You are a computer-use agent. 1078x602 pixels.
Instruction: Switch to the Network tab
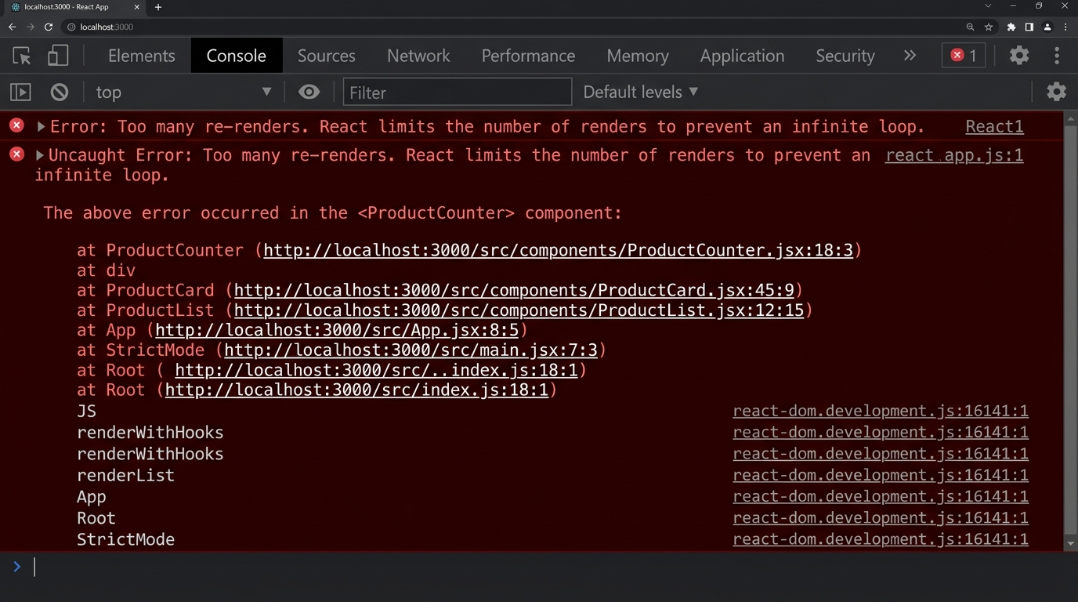[418, 56]
